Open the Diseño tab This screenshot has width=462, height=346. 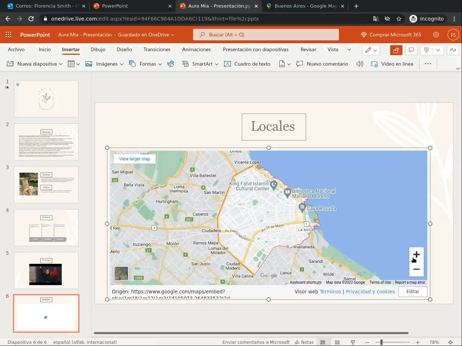pyautogui.click(x=124, y=49)
